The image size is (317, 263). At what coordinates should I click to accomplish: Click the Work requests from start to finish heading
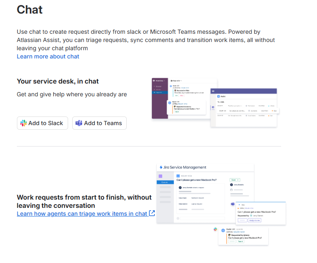click(84, 201)
